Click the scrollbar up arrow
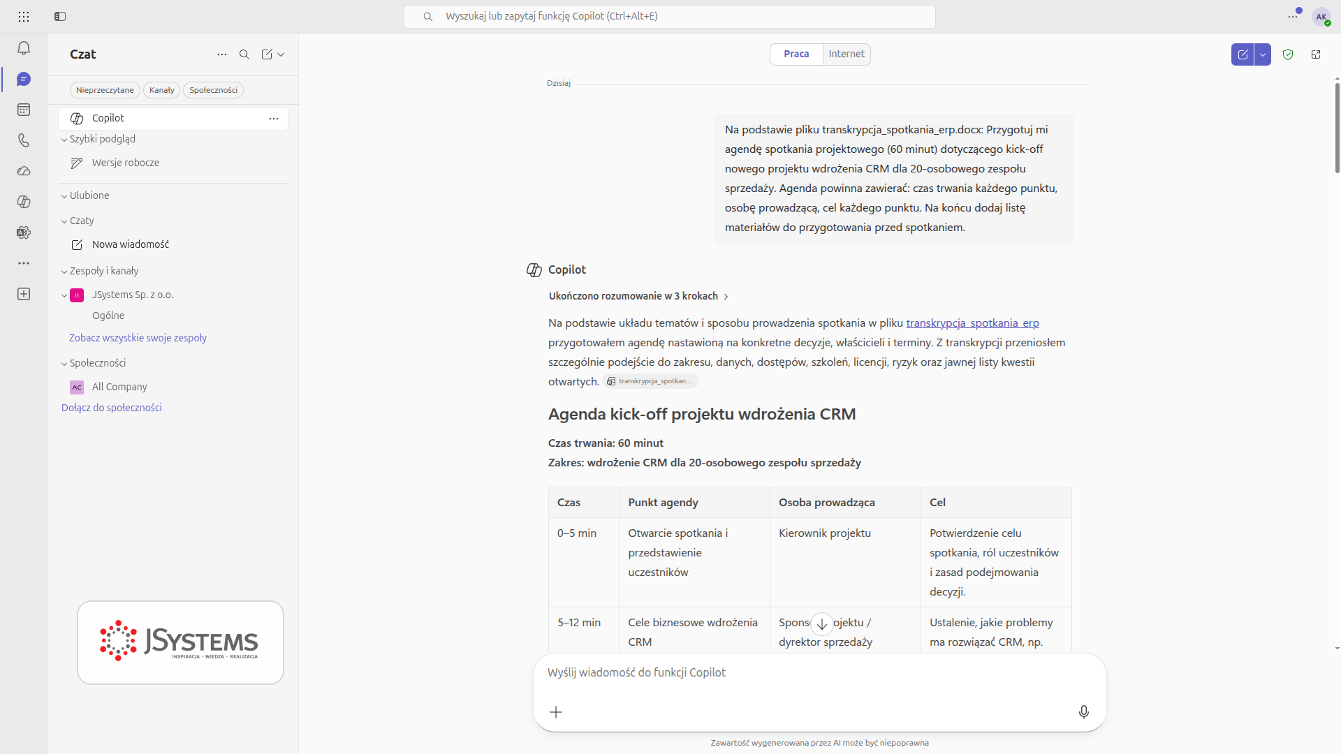The height and width of the screenshot is (754, 1341). [x=1337, y=78]
